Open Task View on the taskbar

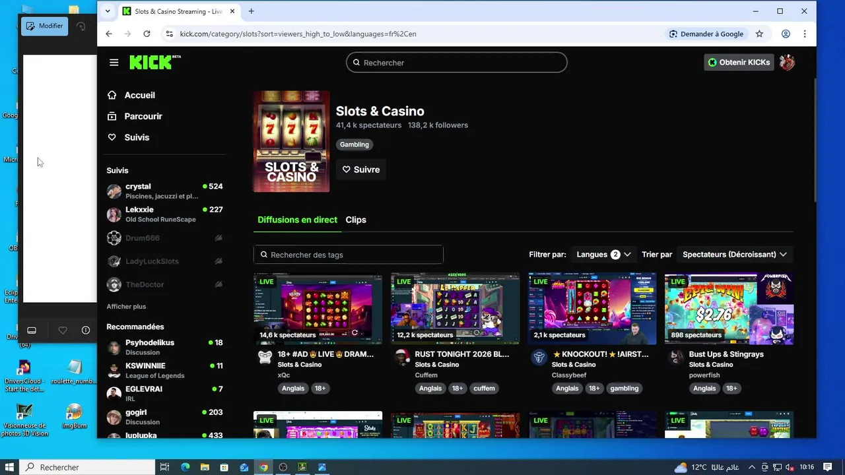(x=165, y=467)
